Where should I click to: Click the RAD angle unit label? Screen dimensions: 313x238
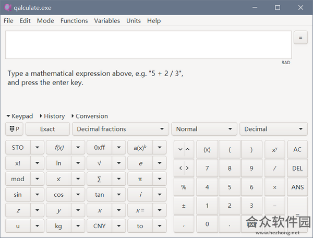pos(286,63)
